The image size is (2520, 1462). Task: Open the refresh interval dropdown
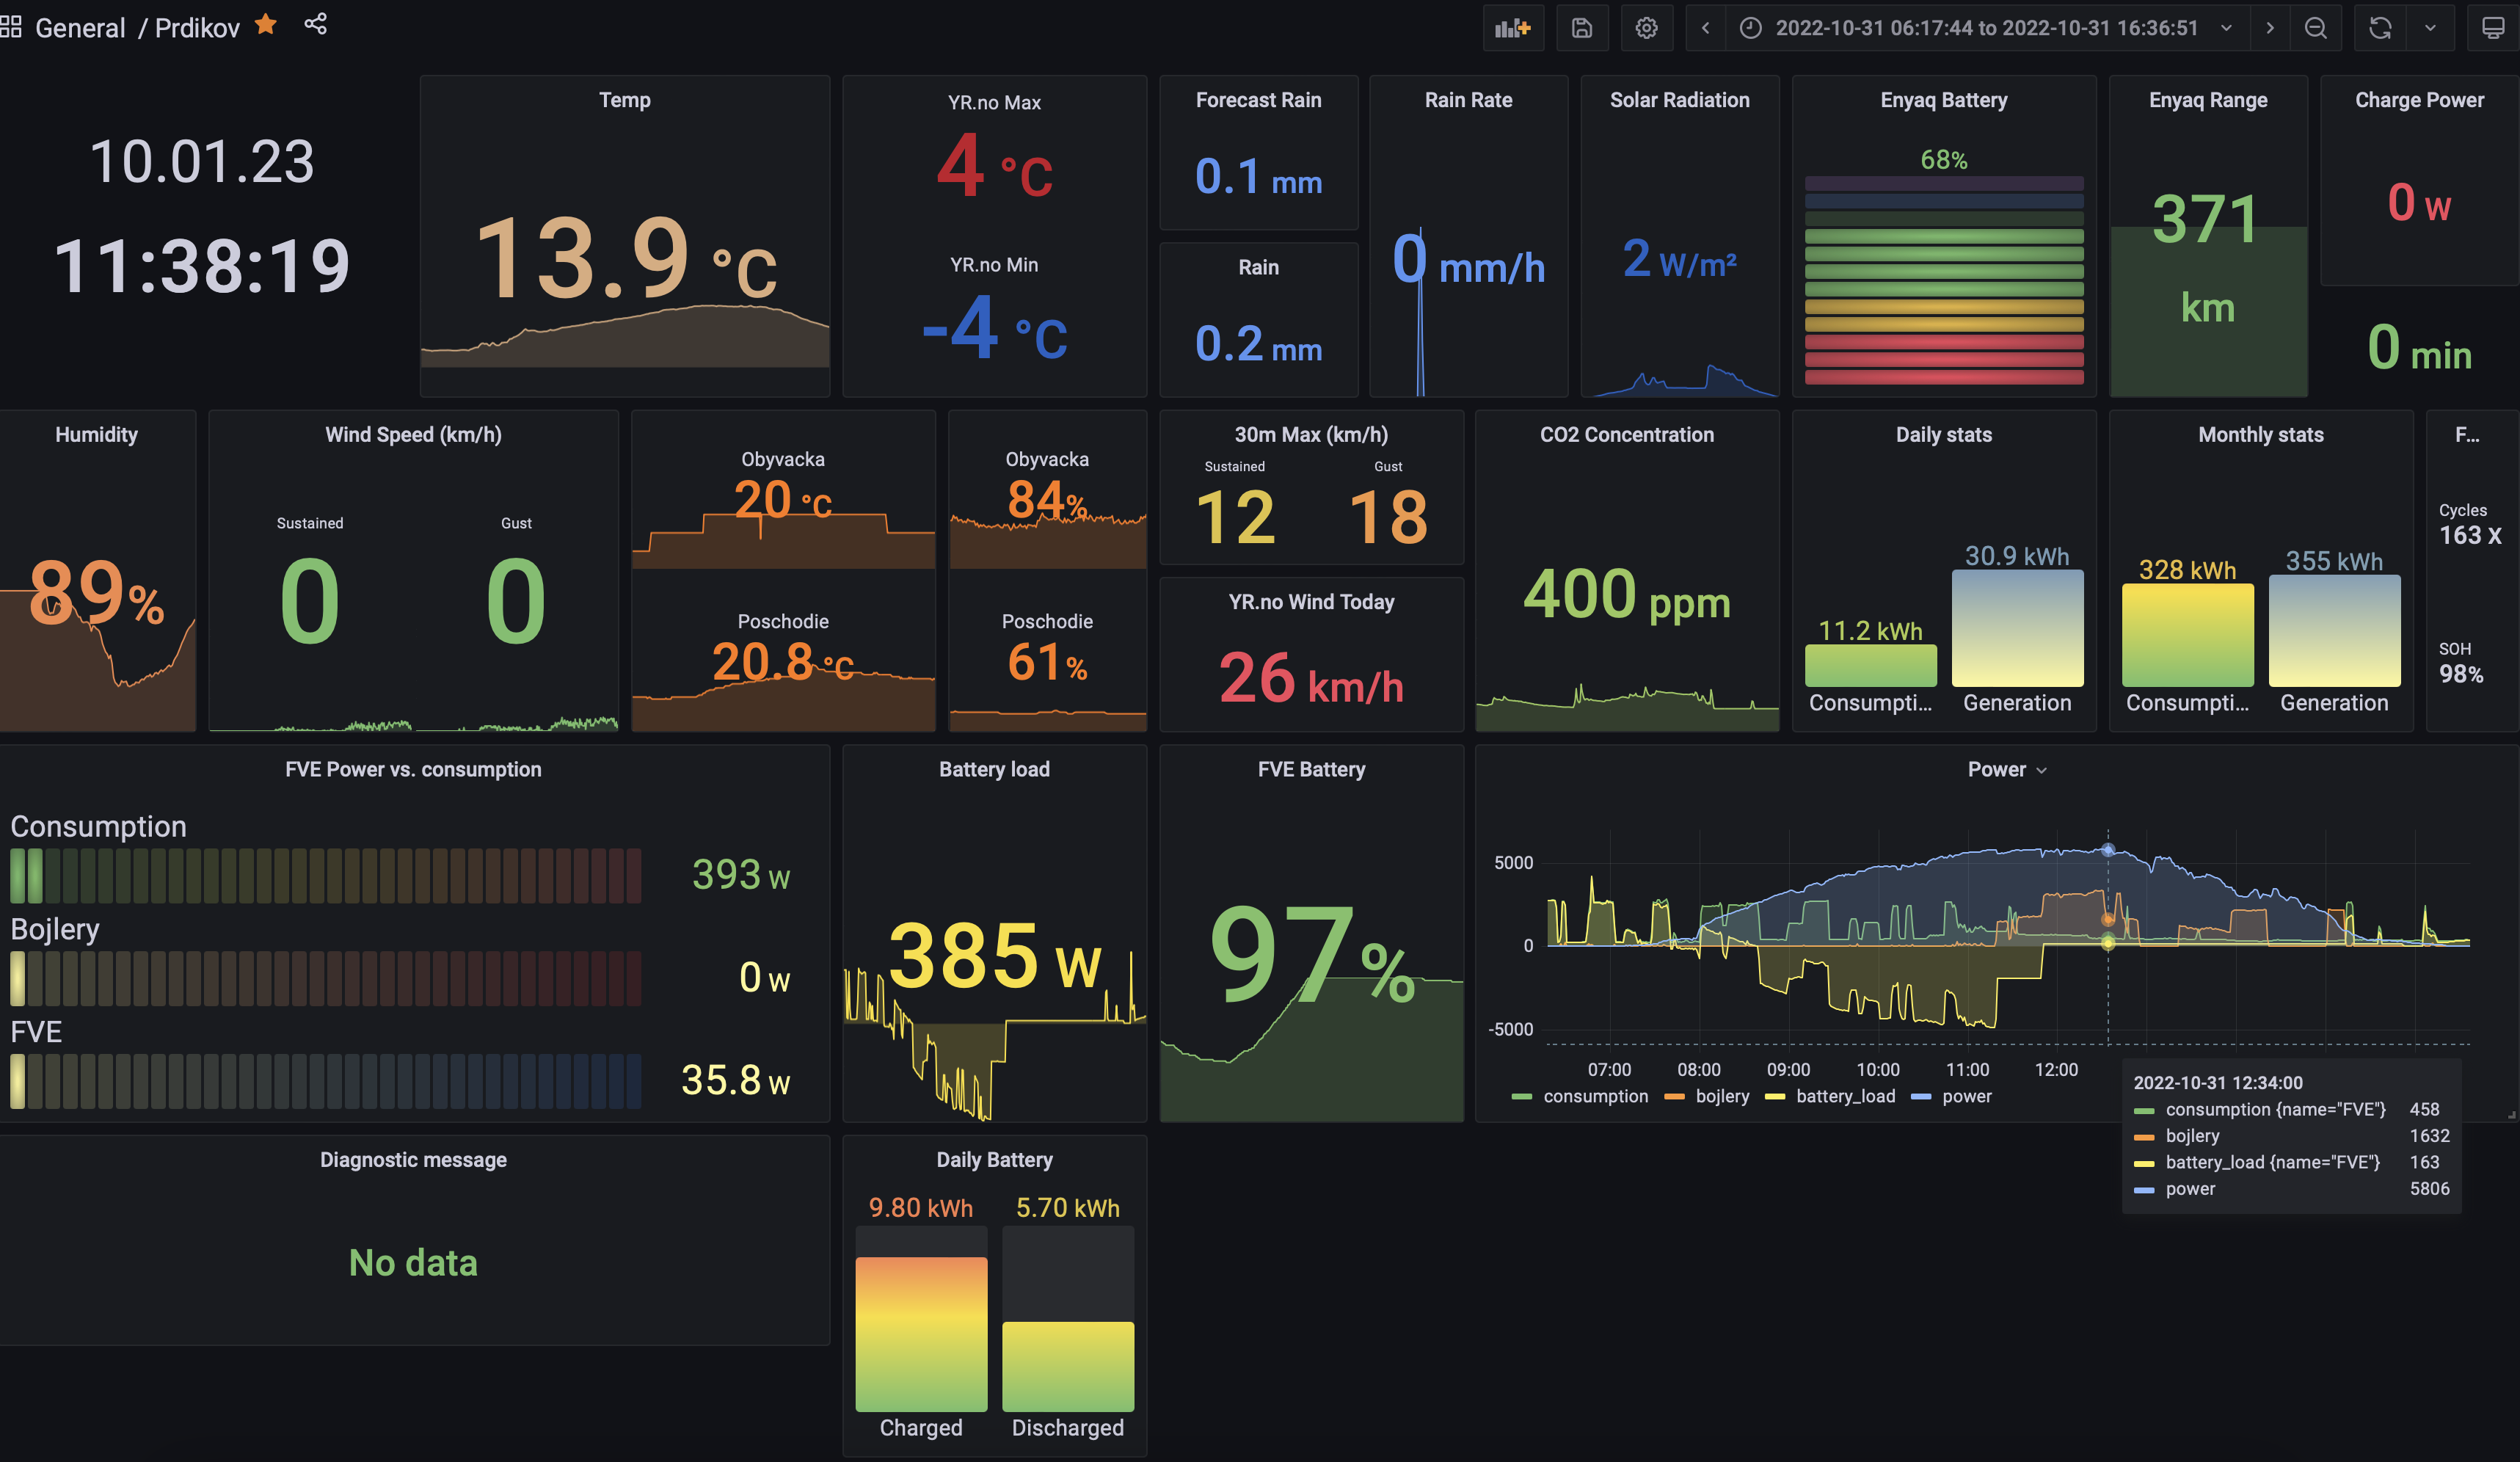[x=2430, y=28]
